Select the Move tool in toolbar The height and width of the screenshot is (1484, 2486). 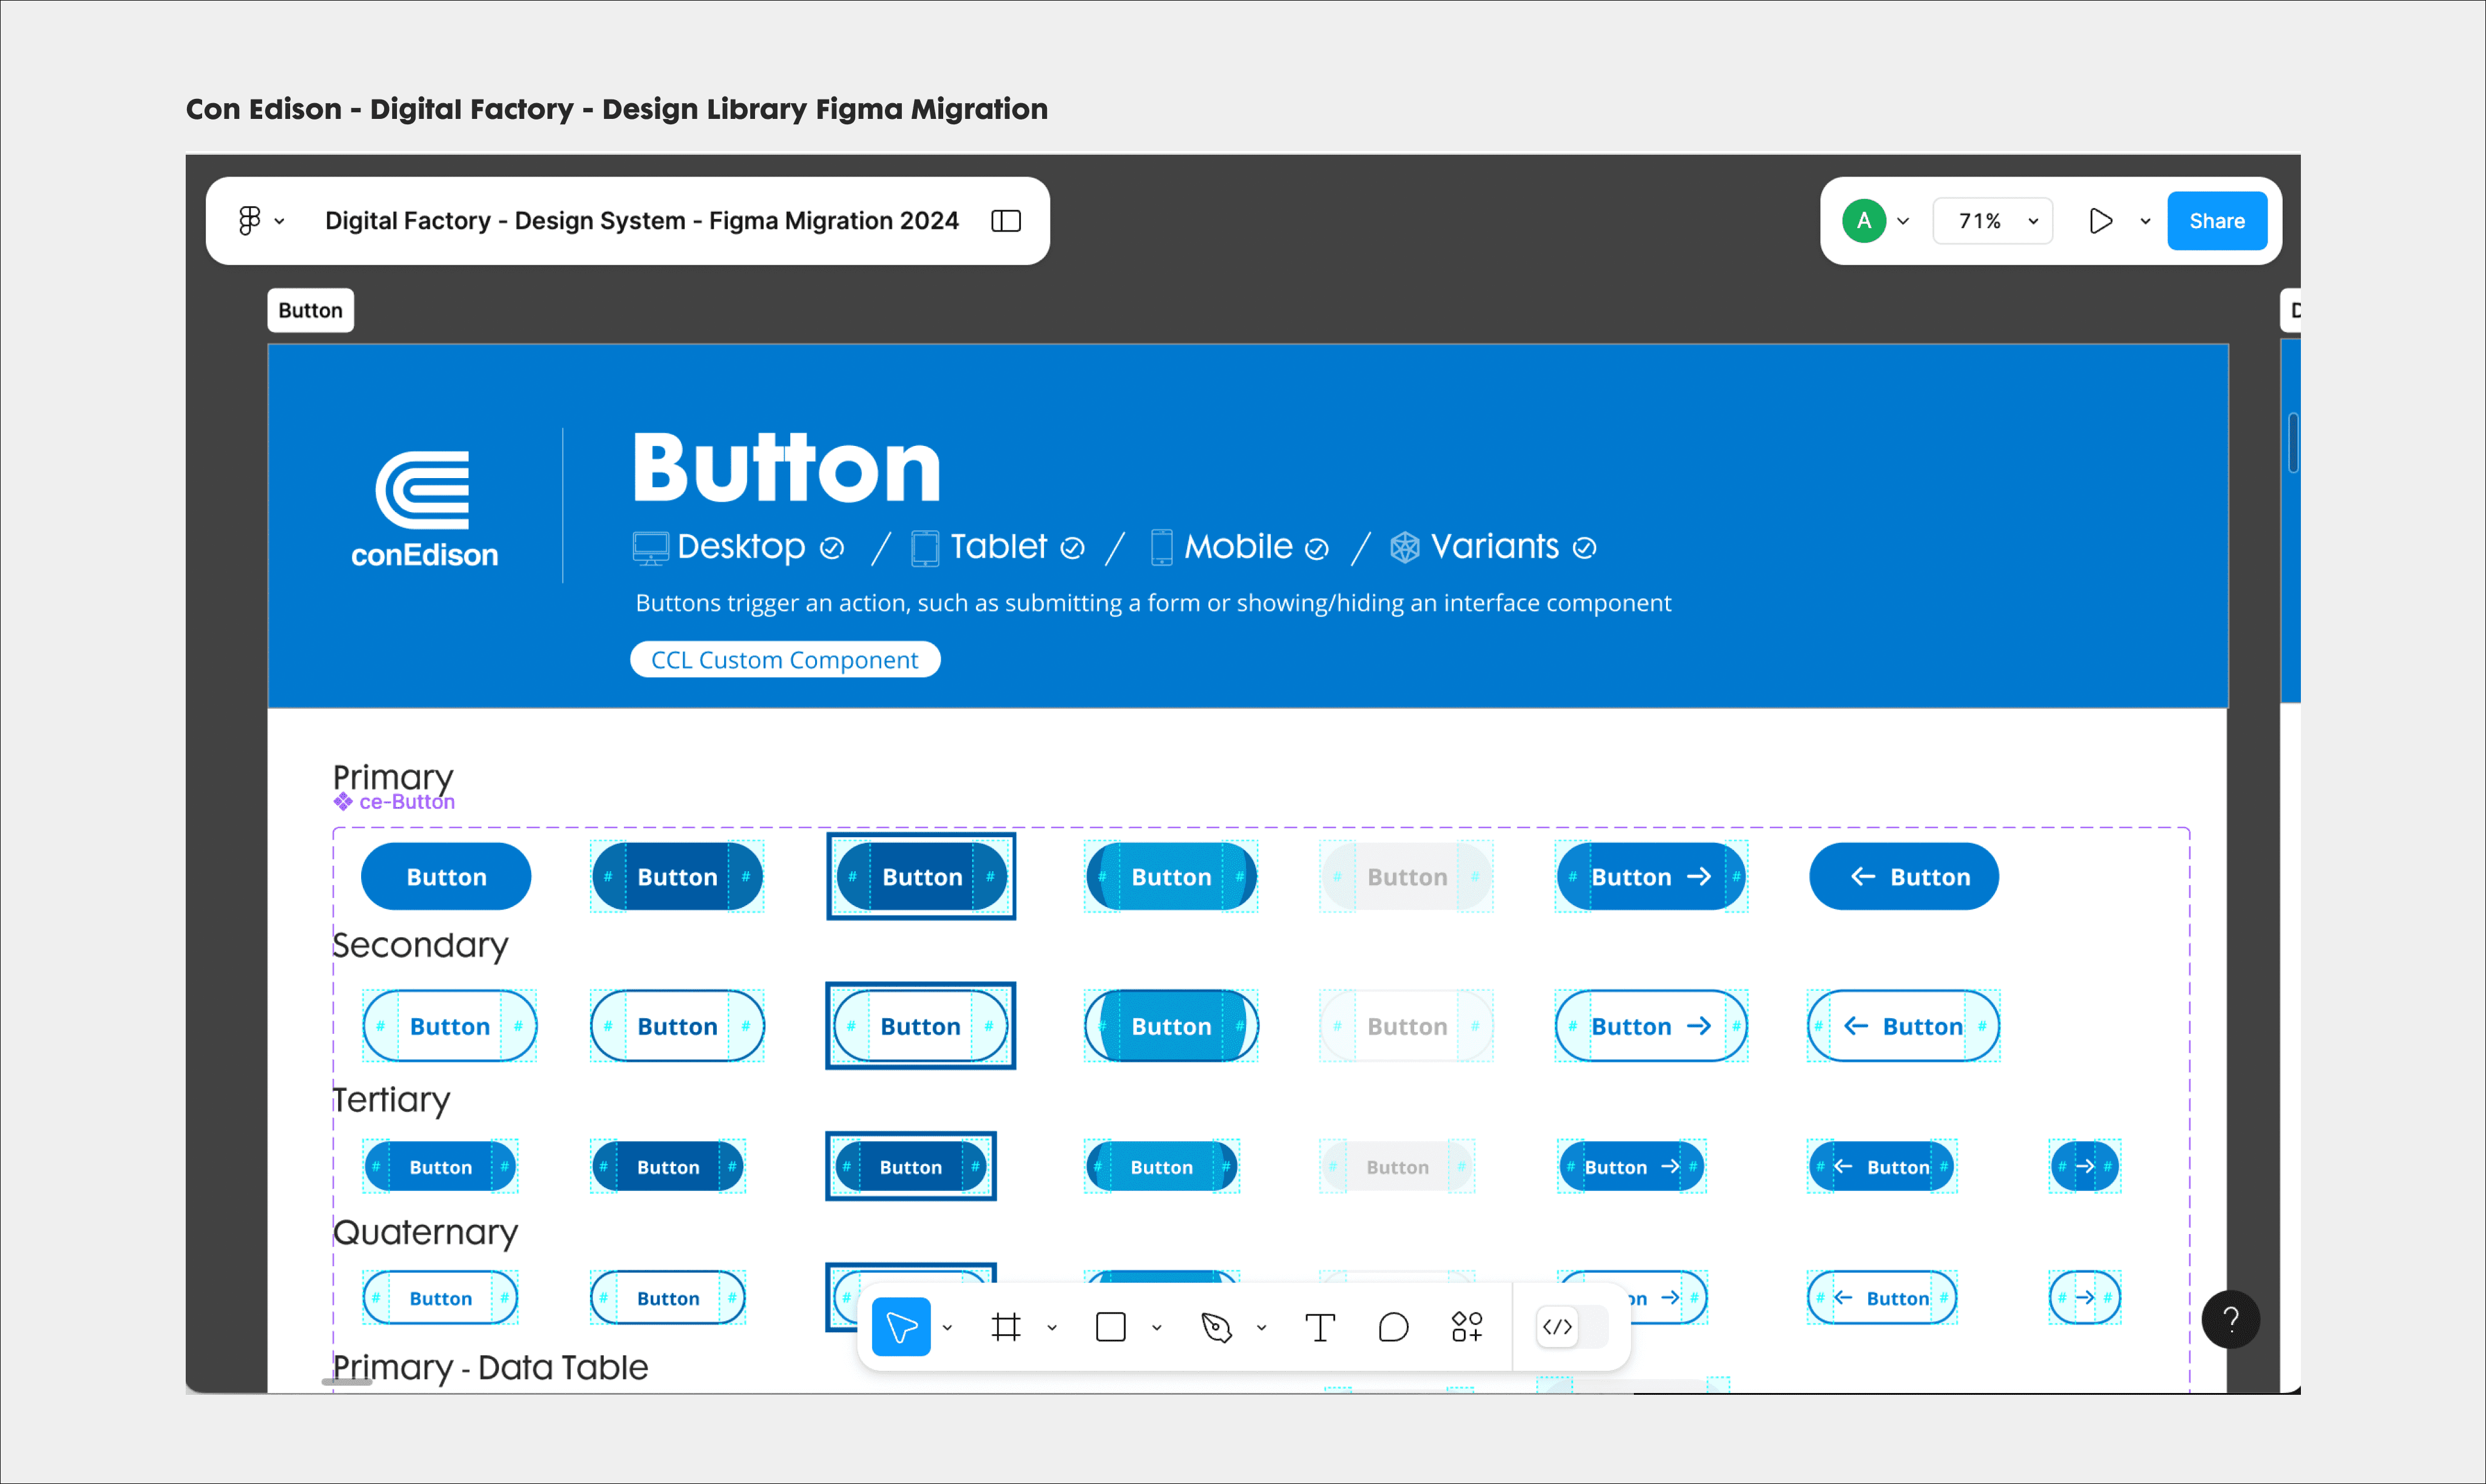pyautogui.click(x=900, y=1327)
